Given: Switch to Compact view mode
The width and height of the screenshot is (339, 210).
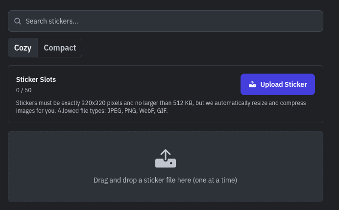Looking at the screenshot, I should tap(60, 48).
